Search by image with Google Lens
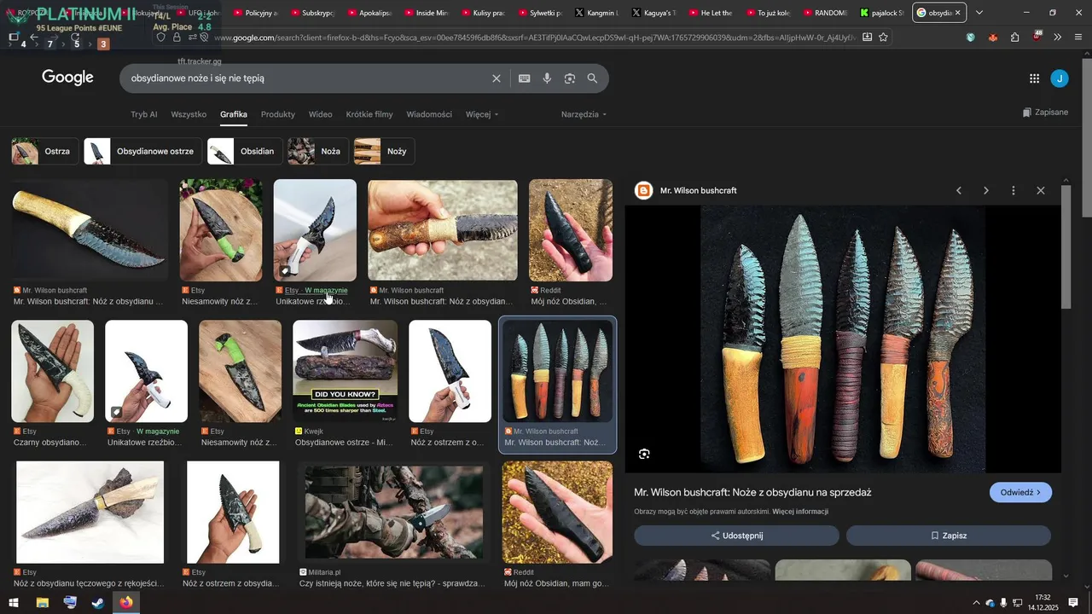The image size is (1092, 614). point(570,78)
